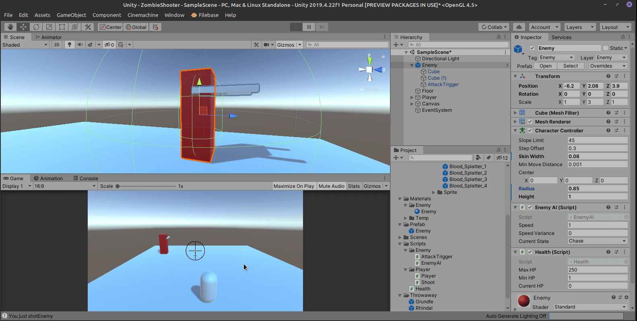Image resolution: width=637 pixels, height=321 pixels.
Task: Select the Move tool
Action: [x=23, y=27]
